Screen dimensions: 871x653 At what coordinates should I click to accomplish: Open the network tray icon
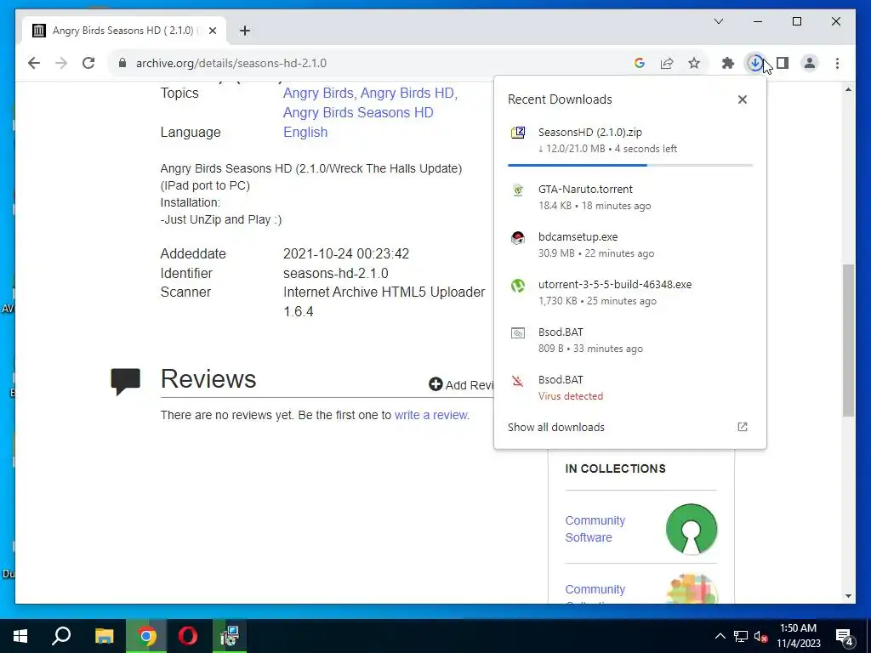point(741,636)
